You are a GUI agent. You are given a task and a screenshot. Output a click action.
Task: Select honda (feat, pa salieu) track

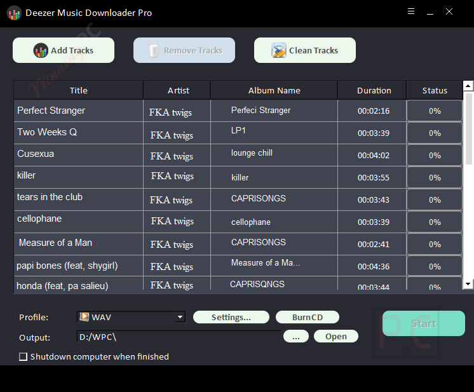[x=62, y=286]
